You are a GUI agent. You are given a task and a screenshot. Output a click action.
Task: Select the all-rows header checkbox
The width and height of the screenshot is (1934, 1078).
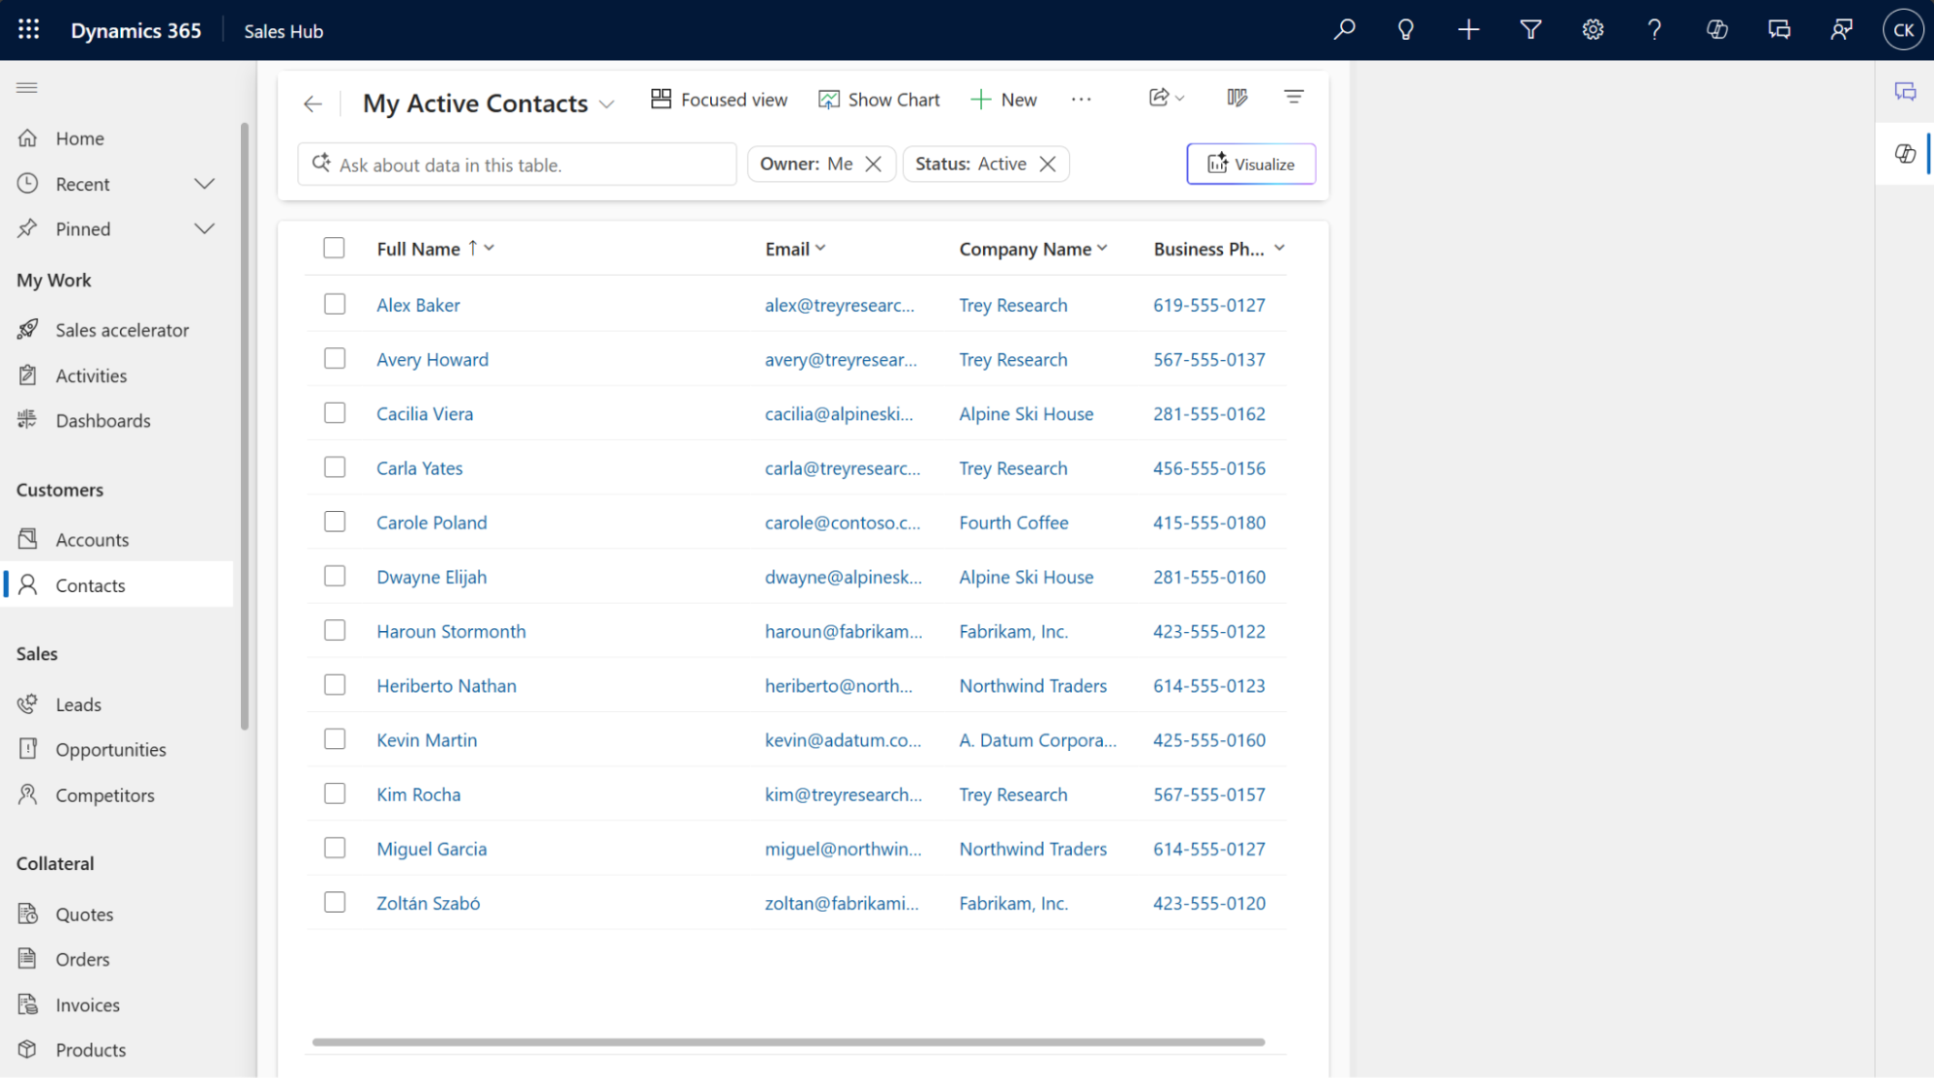tap(334, 249)
